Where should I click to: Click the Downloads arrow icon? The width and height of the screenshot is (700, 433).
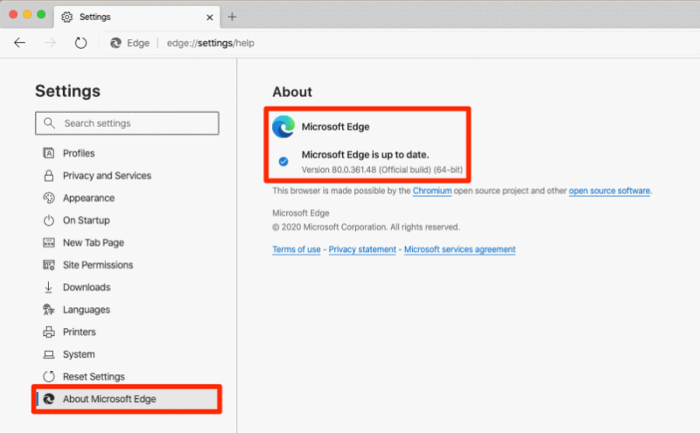[x=49, y=287]
